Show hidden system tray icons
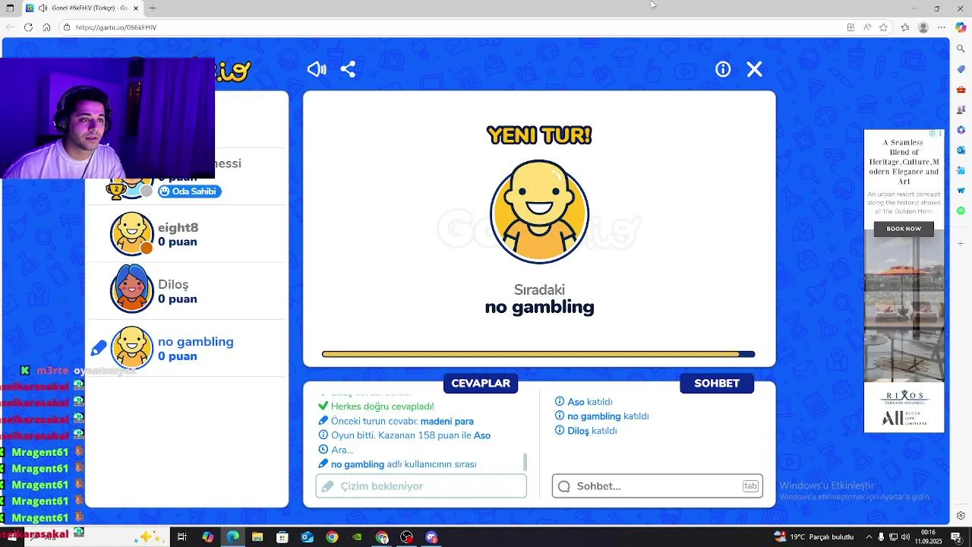The width and height of the screenshot is (972, 547). click(869, 537)
